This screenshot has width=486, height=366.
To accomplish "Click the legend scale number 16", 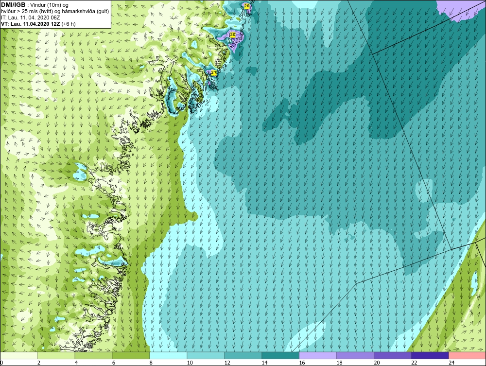I will (302, 363).
